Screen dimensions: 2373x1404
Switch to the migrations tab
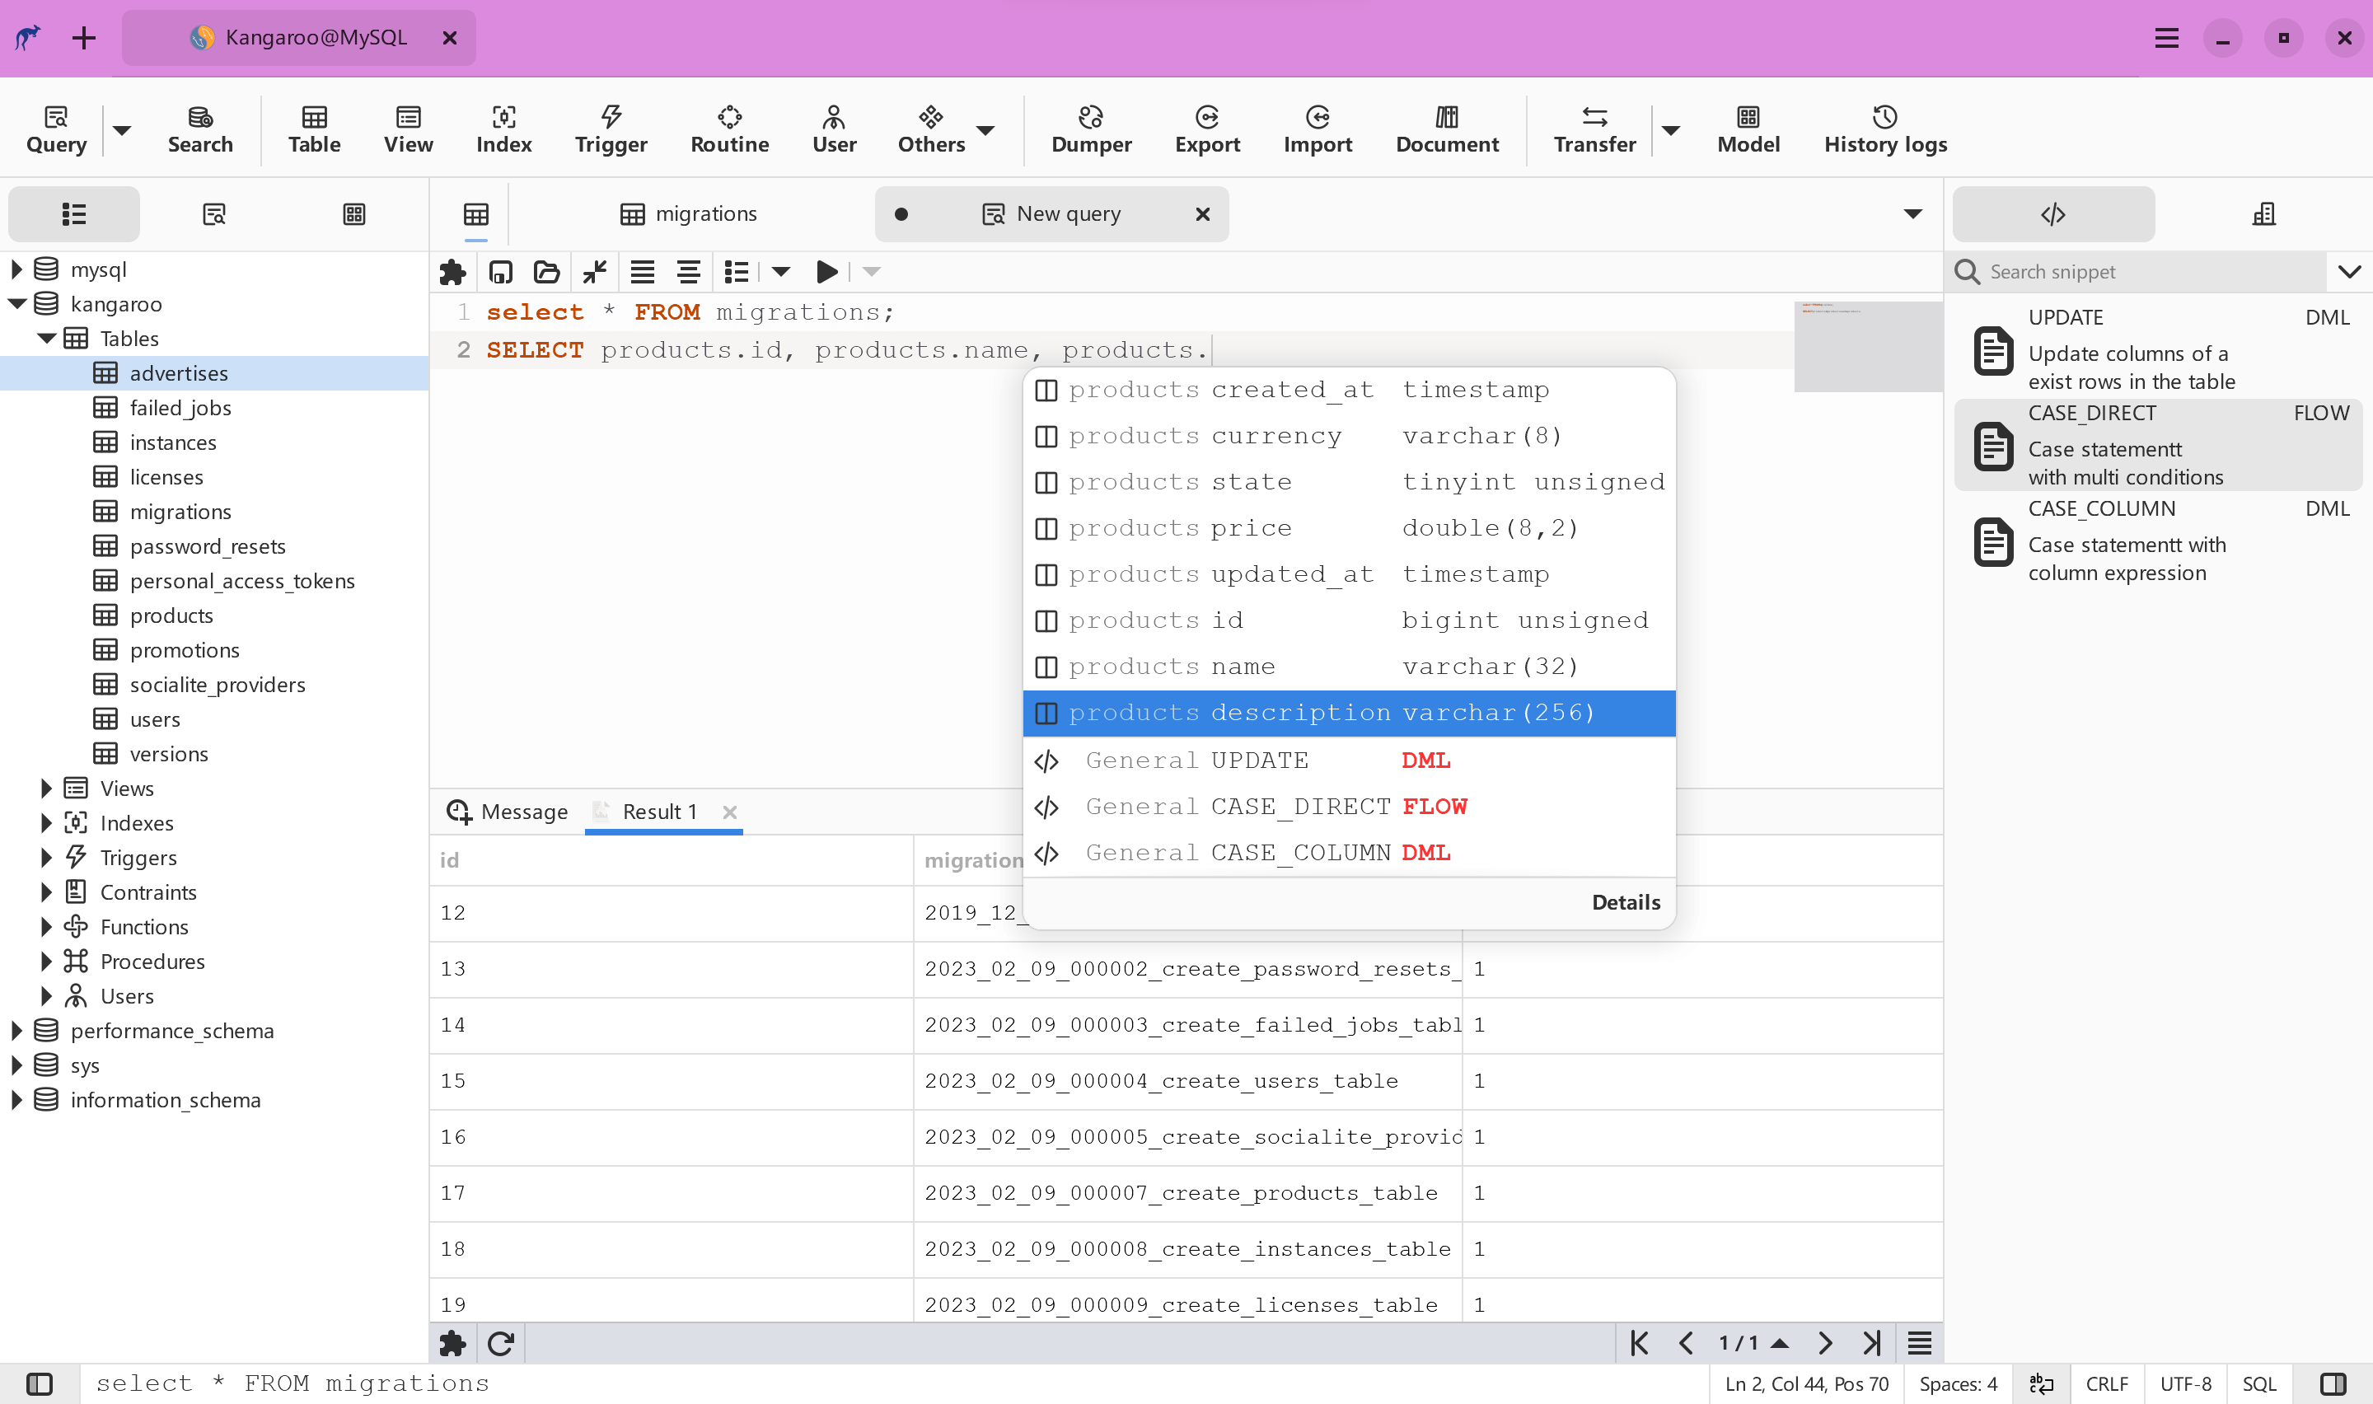coord(705,214)
